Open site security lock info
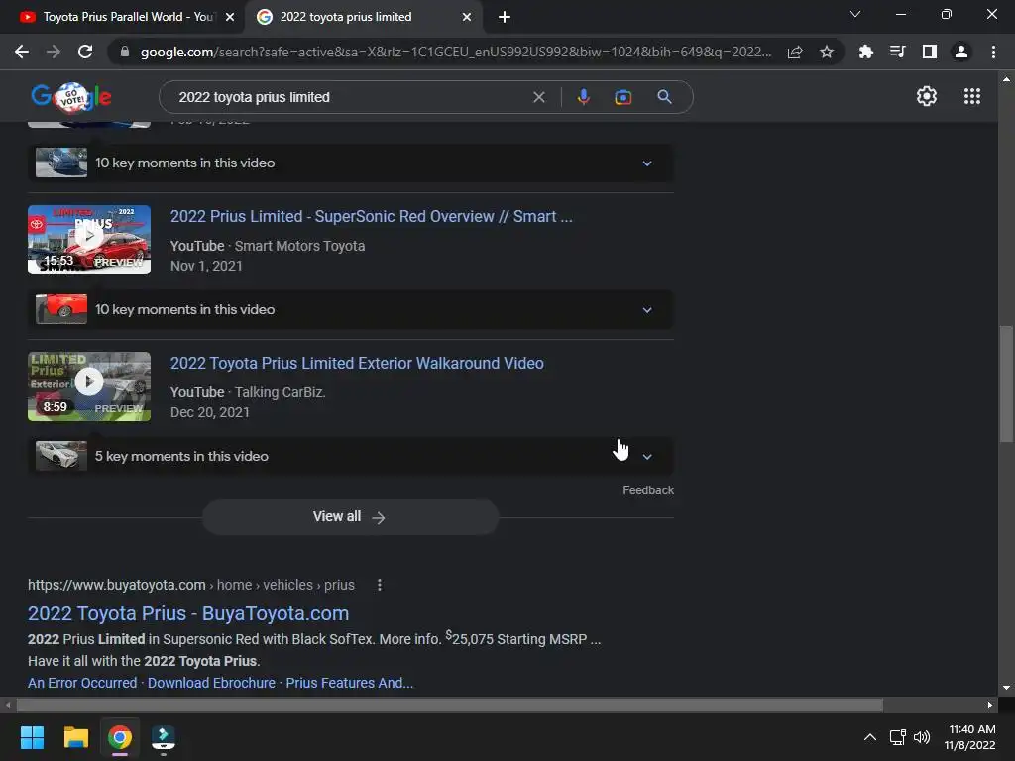 point(125,52)
